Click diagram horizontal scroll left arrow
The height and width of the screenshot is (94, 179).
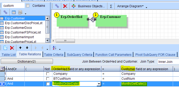tap(53, 41)
